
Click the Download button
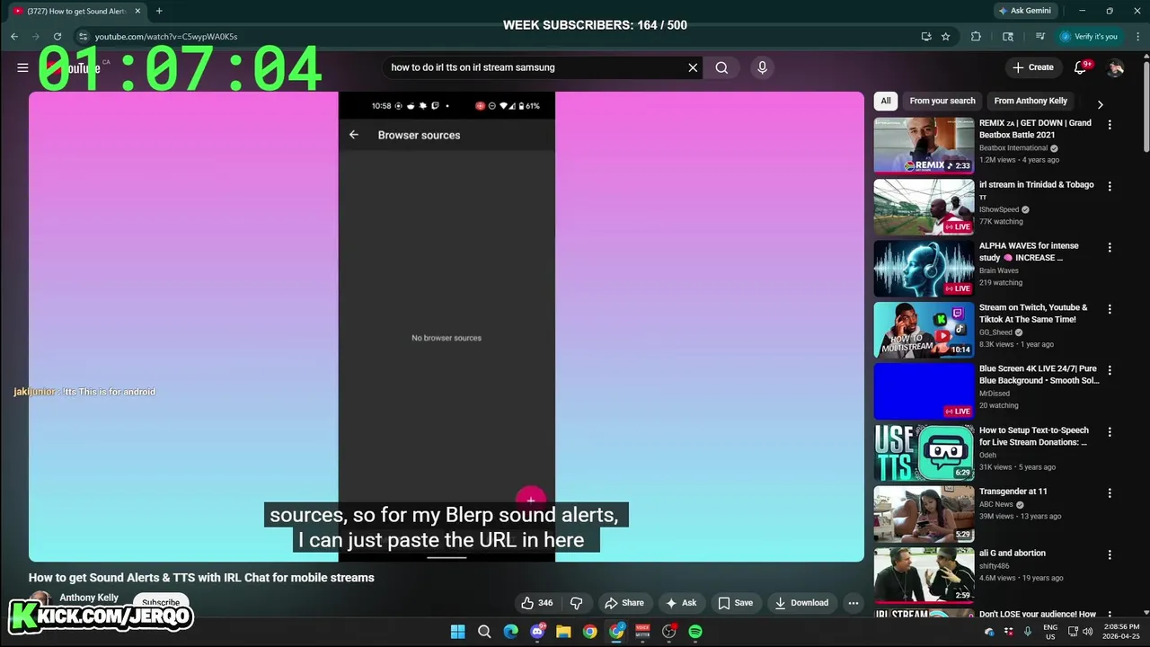801,603
